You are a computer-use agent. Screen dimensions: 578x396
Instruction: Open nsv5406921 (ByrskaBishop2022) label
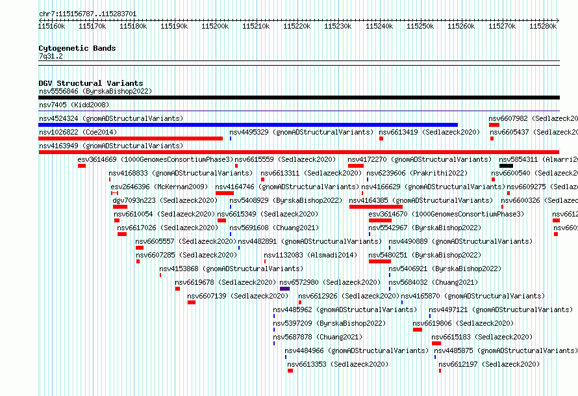click(x=445, y=269)
